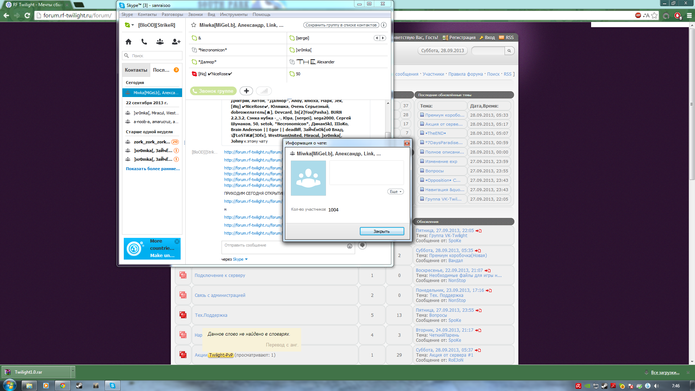Click the create group icon
695x391 pixels.
[x=160, y=42]
